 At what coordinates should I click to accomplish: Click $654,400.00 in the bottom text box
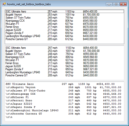105,84
